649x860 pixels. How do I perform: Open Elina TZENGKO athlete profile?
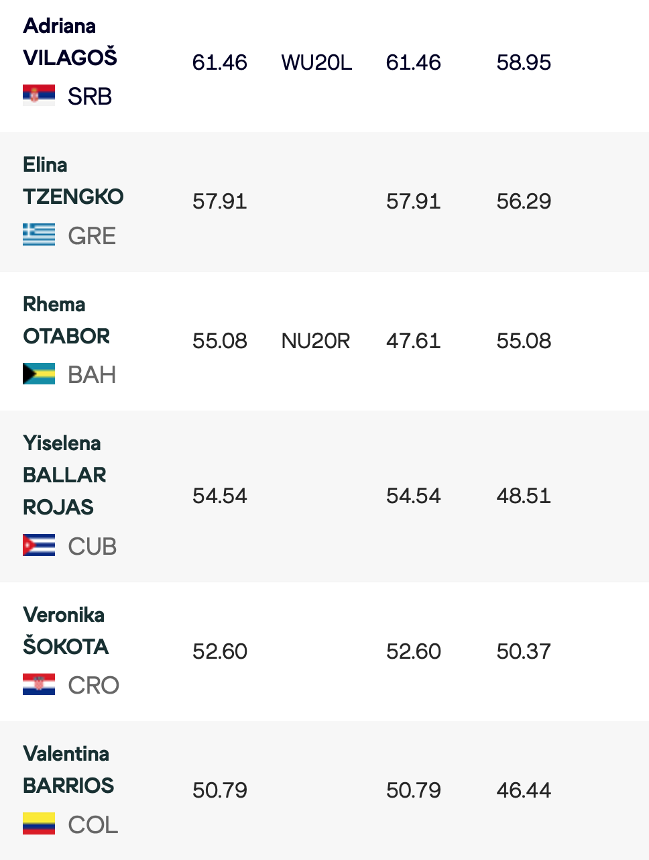coord(72,181)
